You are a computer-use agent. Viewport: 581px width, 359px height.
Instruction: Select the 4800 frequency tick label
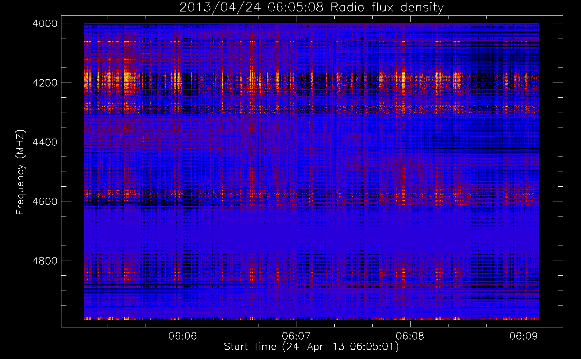tap(45, 261)
